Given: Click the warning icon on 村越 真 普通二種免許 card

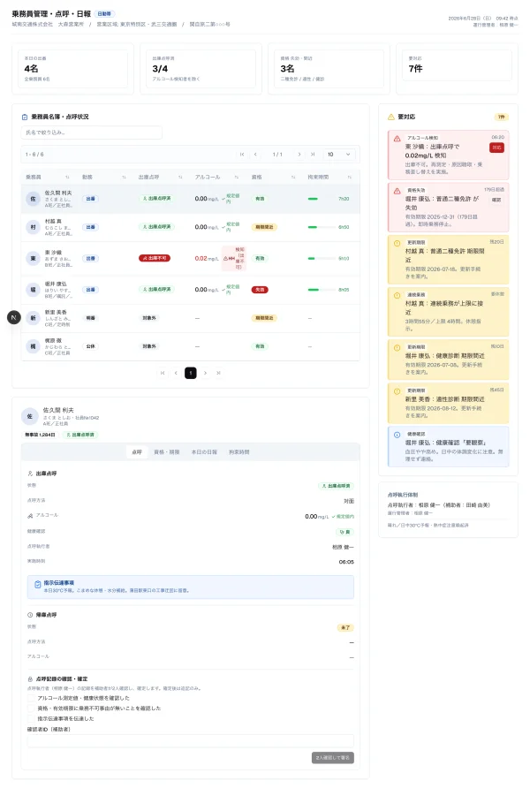Looking at the screenshot, I should [397, 243].
